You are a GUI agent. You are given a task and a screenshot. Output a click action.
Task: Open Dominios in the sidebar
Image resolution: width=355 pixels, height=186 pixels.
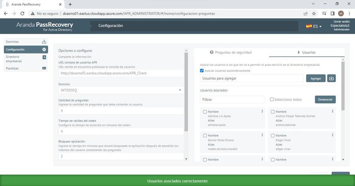[26, 42]
